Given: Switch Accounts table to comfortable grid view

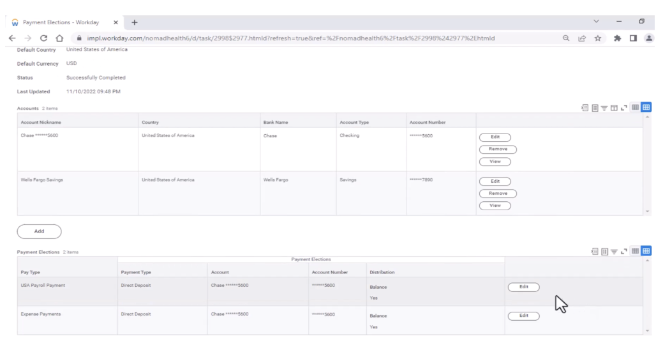Looking at the screenshot, I should coord(646,107).
